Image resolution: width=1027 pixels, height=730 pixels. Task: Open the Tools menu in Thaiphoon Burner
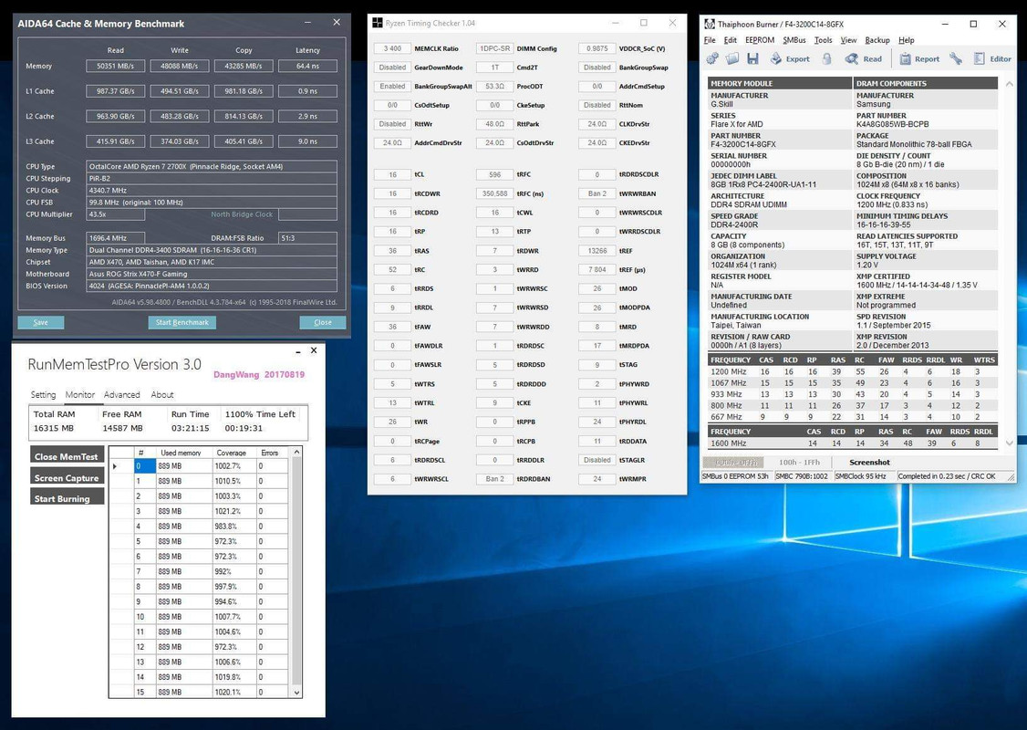[824, 40]
